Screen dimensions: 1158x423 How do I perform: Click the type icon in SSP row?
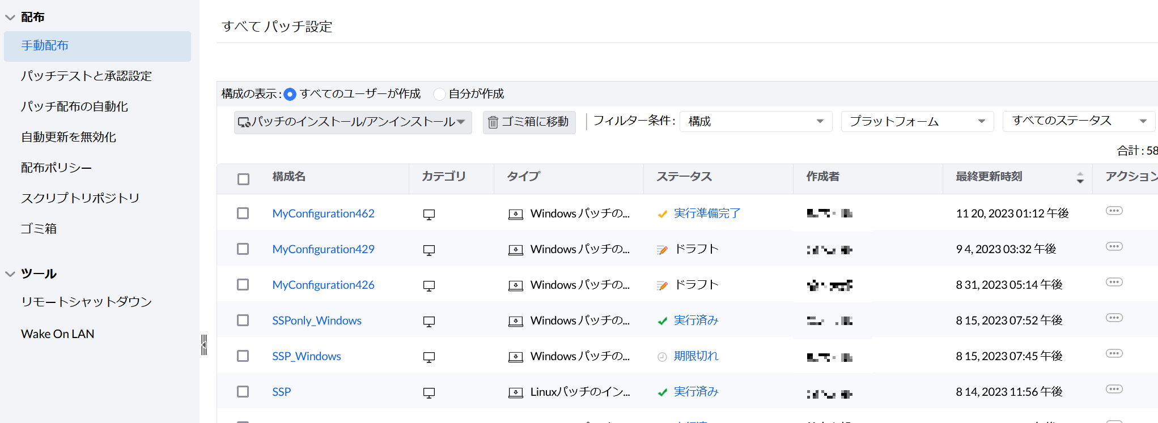pyautogui.click(x=515, y=392)
